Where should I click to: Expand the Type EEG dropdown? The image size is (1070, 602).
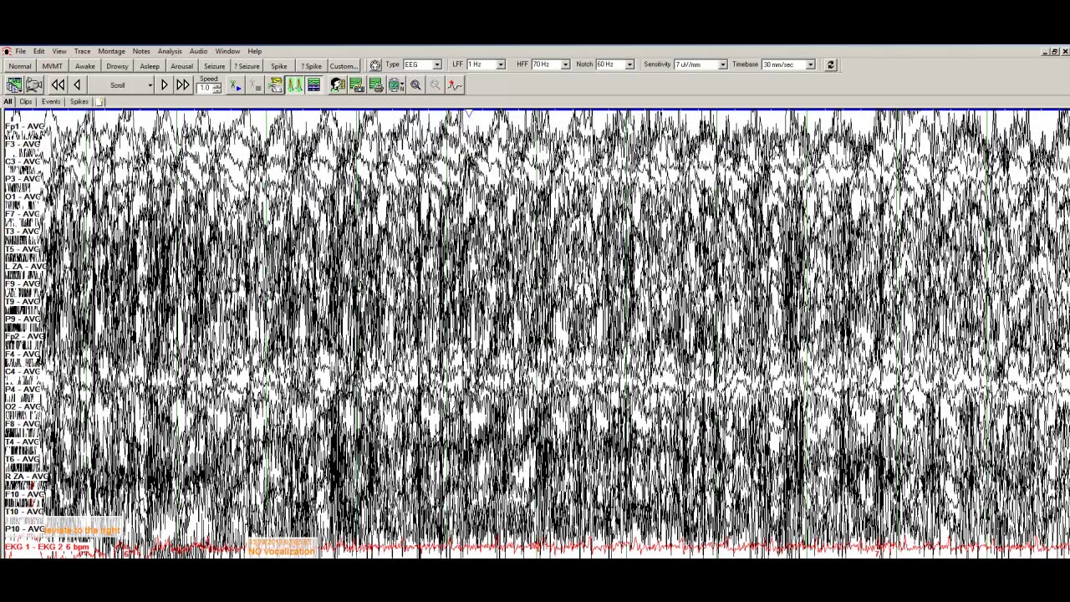click(x=436, y=64)
